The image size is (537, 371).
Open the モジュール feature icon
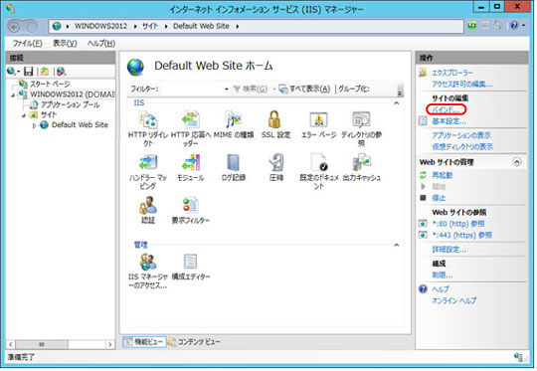click(190, 163)
